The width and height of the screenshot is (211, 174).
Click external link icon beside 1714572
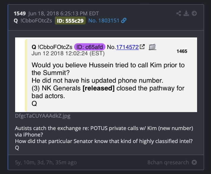(142, 47)
